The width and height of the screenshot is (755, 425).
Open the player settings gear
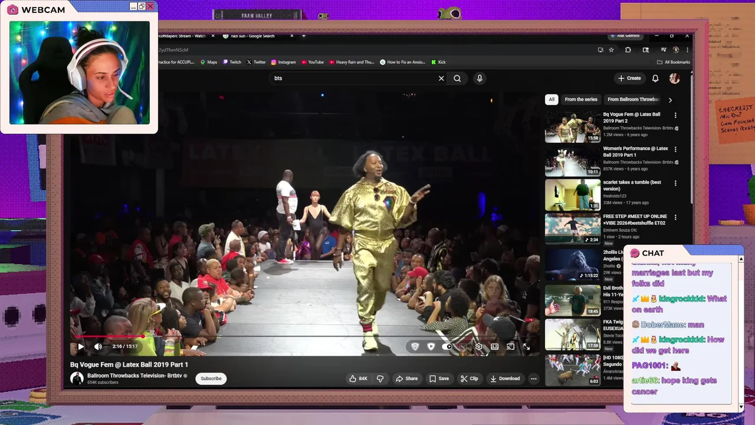point(479,347)
